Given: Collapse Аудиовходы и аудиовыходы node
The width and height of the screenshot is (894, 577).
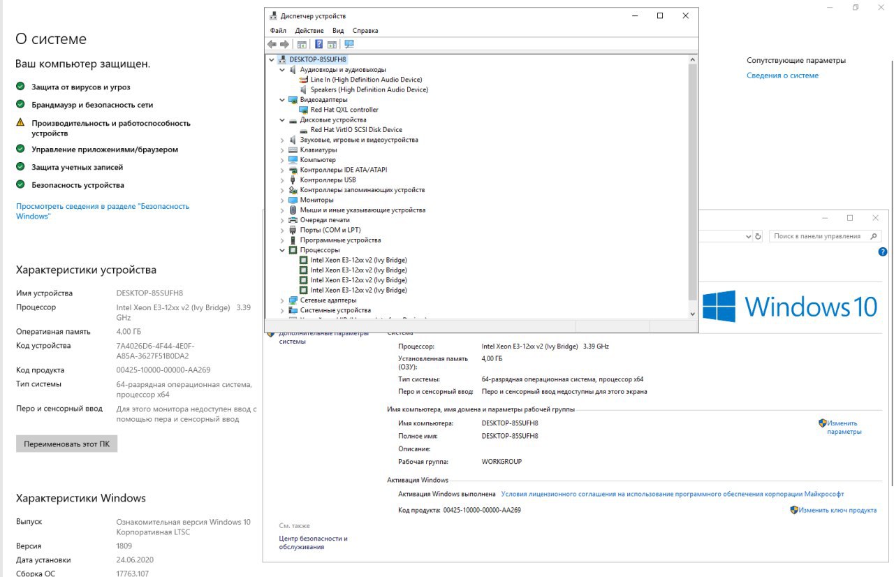Looking at the screenshot, I should (282, 70).
